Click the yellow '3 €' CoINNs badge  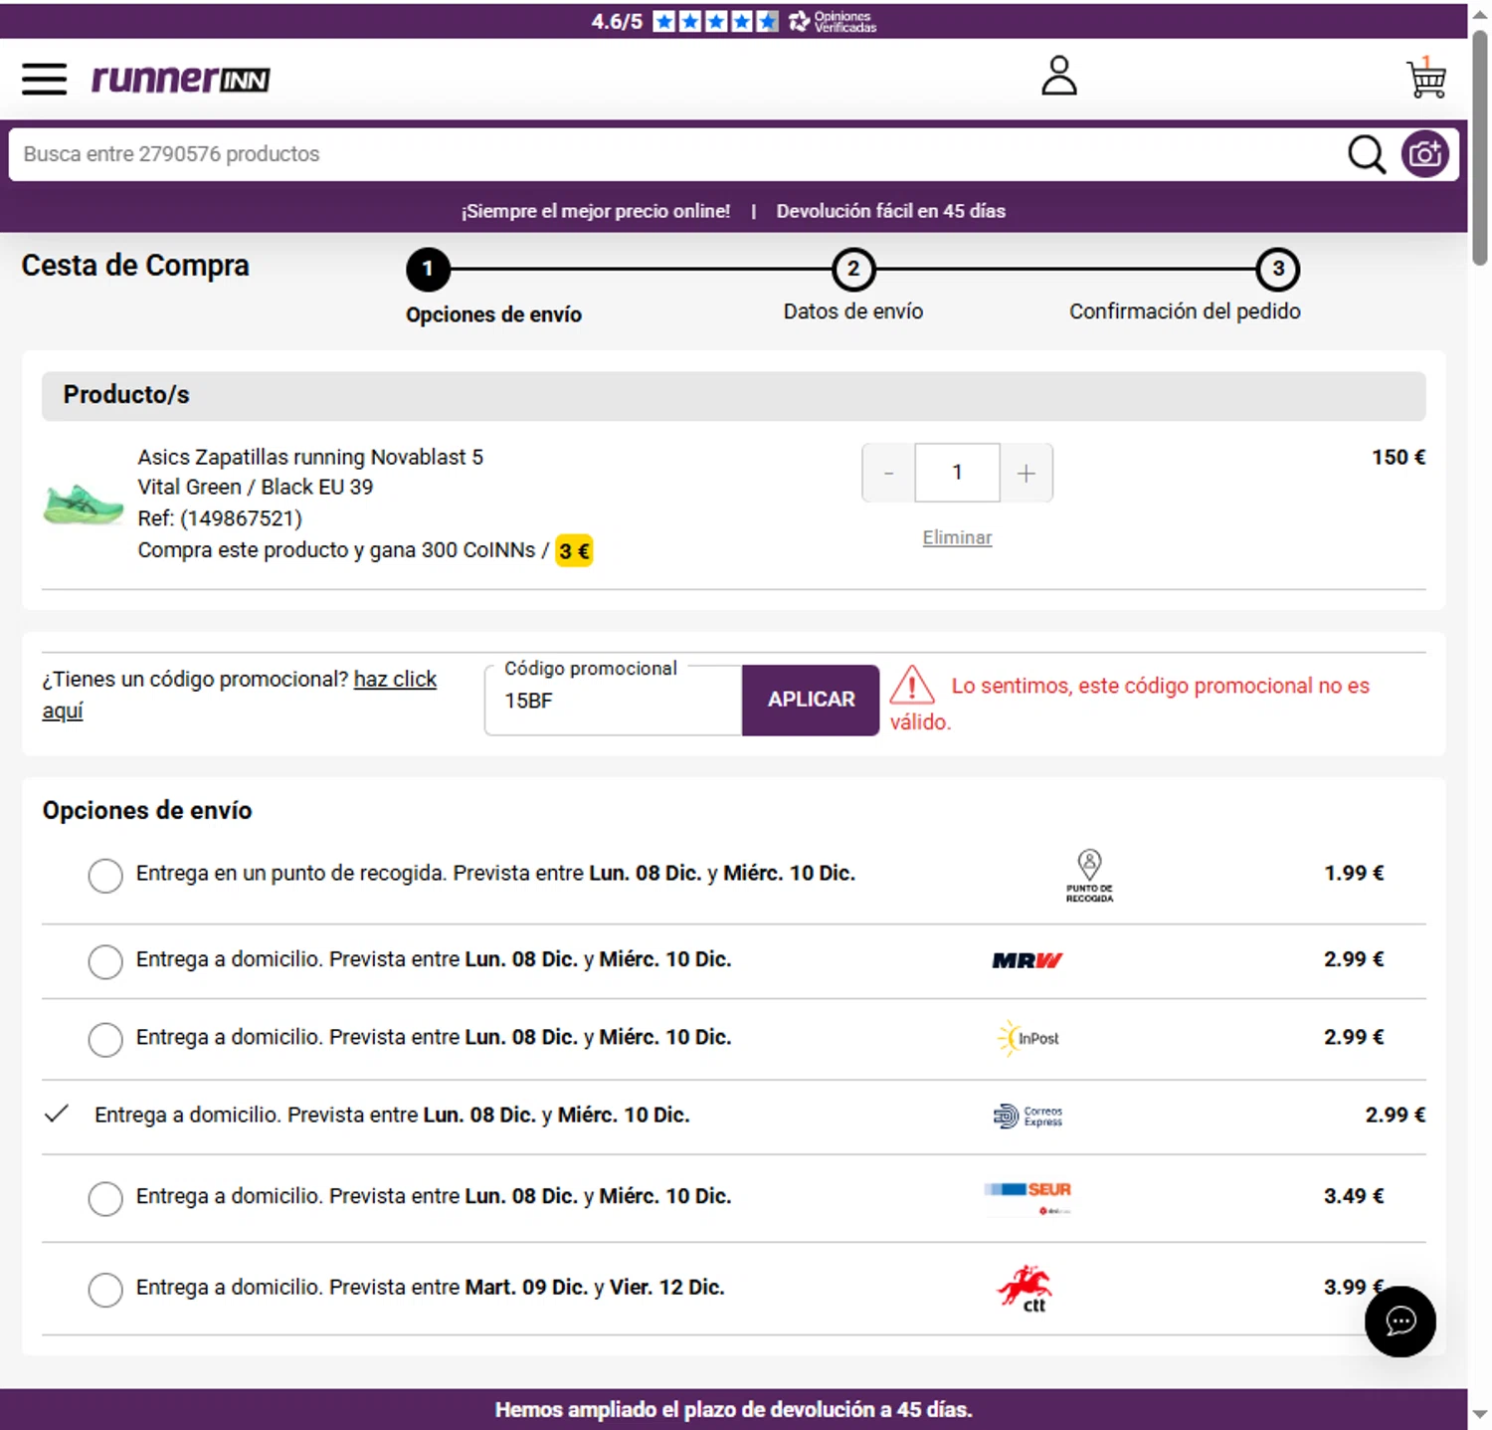pyautogui.click(x=574, y=550)
